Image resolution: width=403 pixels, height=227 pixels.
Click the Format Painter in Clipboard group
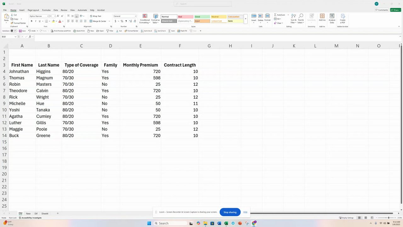[x=18, y=23]
